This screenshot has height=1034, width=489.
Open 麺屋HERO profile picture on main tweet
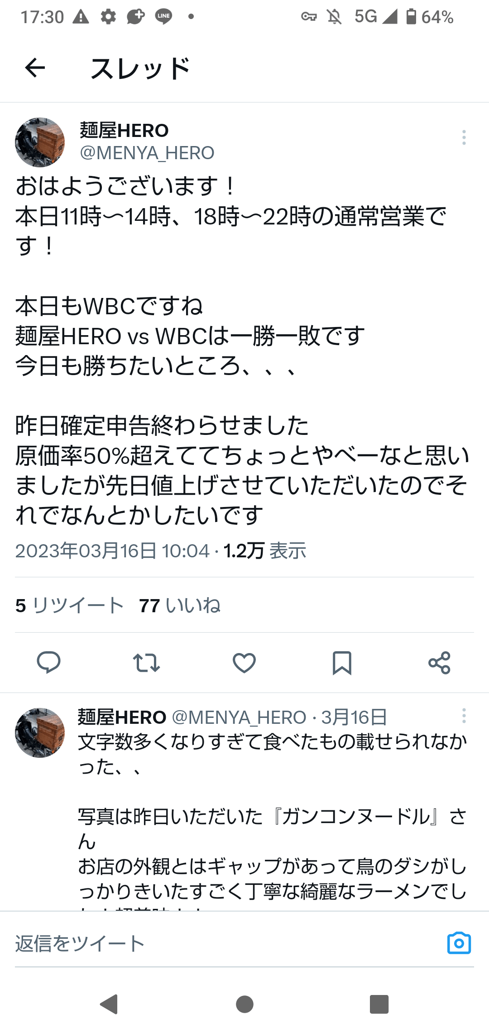40,142
